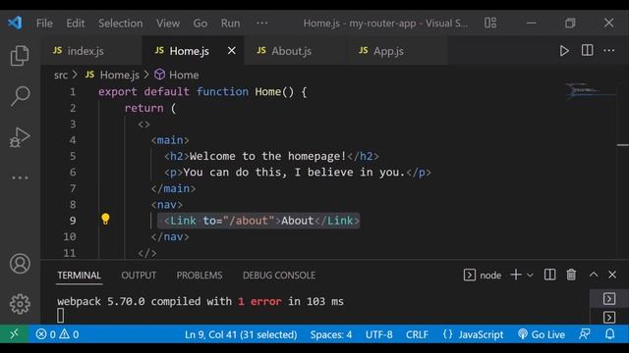The width and height of the screenshot is (629, 353).
Task: Open editor More Actions ellipsis
Action: click(609, 50)
